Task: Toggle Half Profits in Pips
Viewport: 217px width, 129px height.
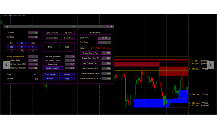Action: coord(91,63)
